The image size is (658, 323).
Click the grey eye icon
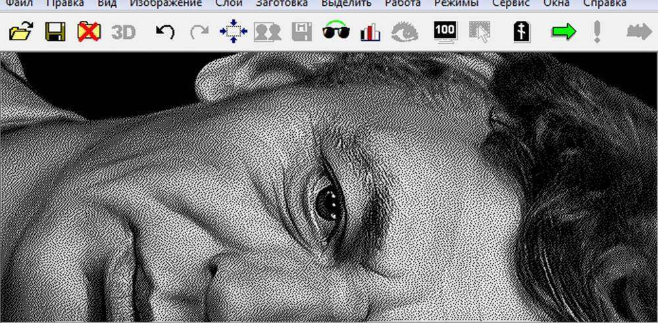pyautogui.click(x=405, y=32)
